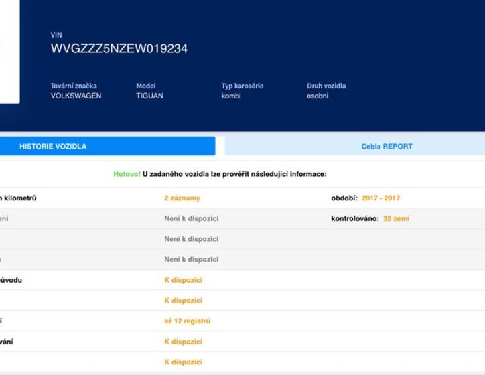
Task: Click the 'Druh vozidla' label
Action: (x=326, y=86)
